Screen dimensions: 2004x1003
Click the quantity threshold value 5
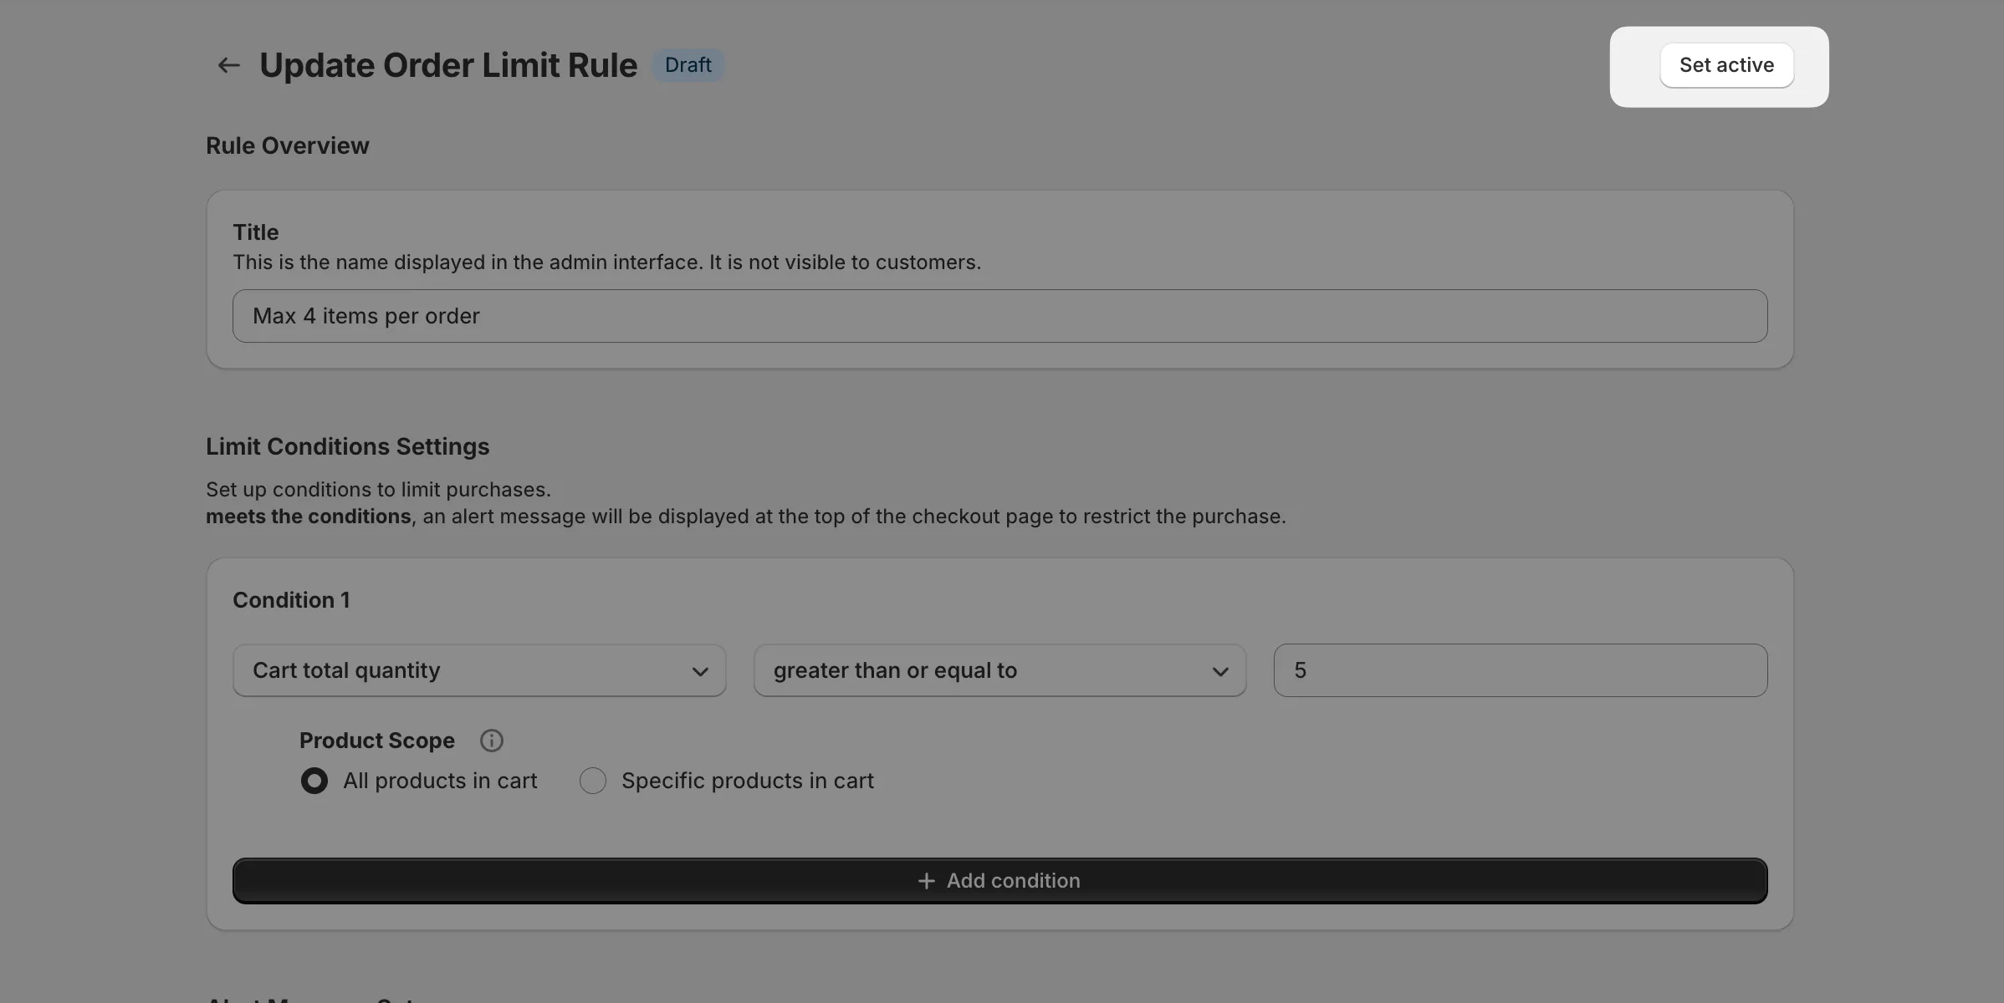point(1519,670)
